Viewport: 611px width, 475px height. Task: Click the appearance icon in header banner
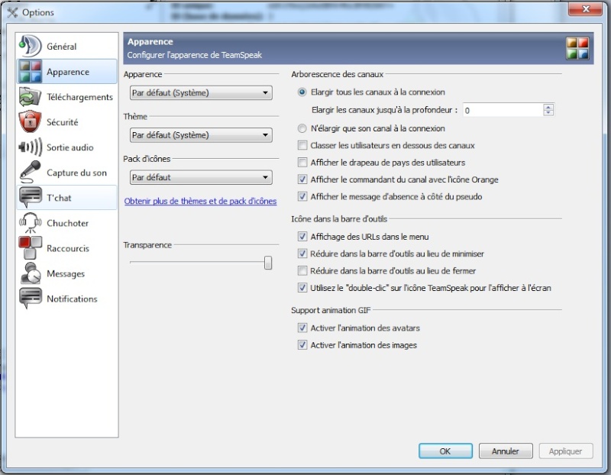tap(577, 48)
